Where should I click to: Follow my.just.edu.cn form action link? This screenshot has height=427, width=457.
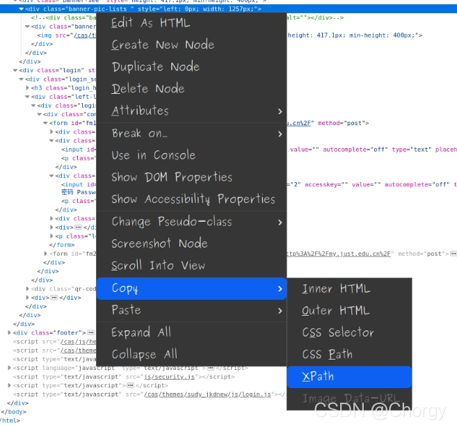click(338, 254)
